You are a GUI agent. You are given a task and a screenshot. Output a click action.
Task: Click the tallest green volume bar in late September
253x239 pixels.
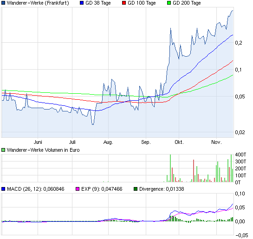pyautogui.click(x=170, y=168)
